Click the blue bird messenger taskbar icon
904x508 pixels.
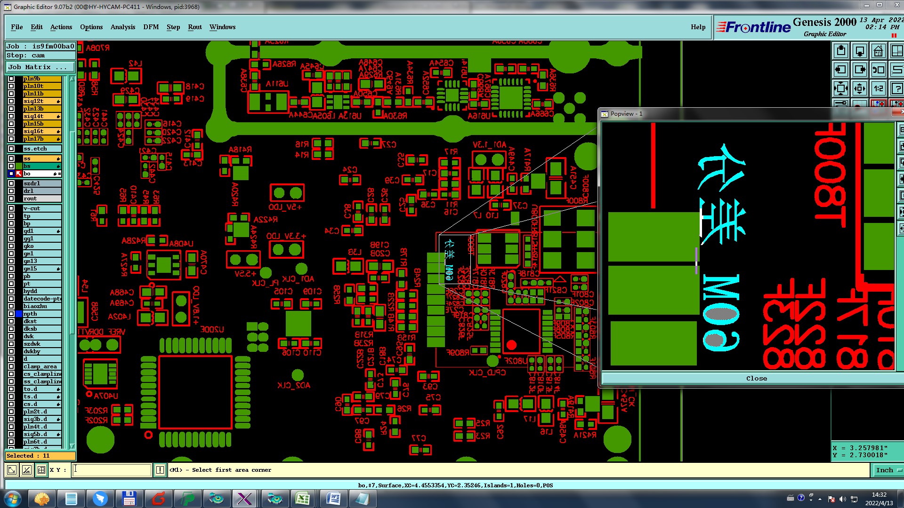(x=100, y=499)
